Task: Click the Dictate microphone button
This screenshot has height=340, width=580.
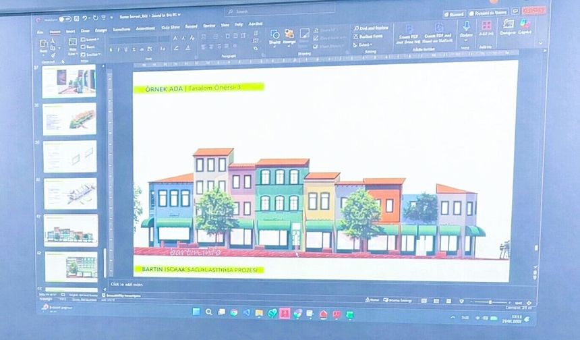Action: click(x=466, y=30)
